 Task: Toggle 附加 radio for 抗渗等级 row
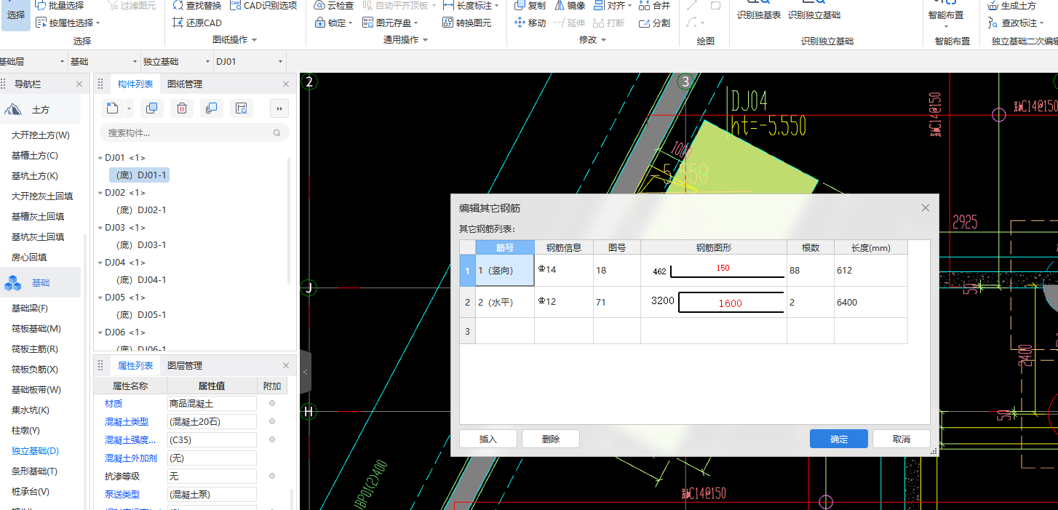(272, 476)
